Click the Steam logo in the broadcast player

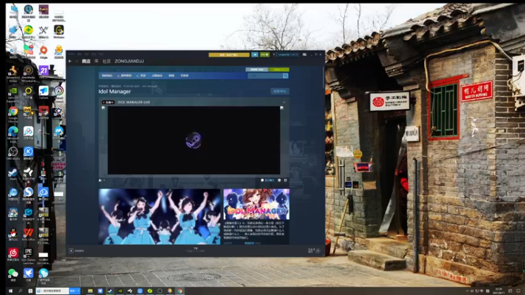click(194, 140)
